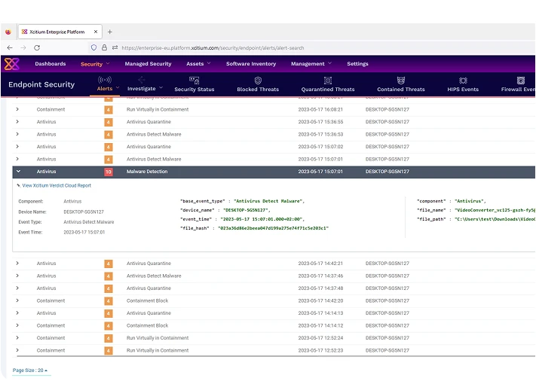Expand the 14:42:20 Containment Block row

tap(18, 300)
